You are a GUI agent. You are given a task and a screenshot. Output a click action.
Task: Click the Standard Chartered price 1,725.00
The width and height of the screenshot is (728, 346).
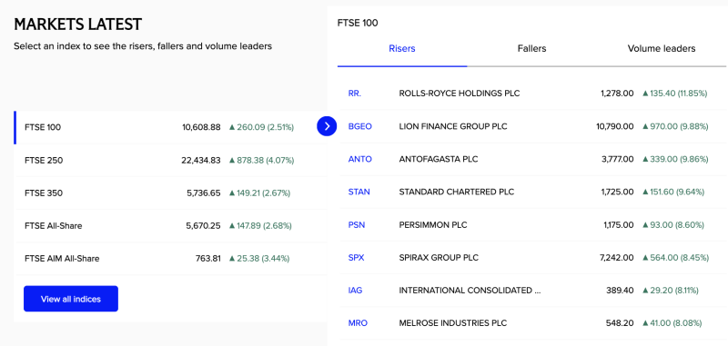[618, 192]
